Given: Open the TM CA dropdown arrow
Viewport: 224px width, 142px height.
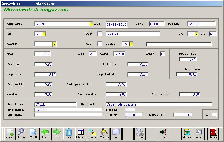Looking at the screenshot, I should [44, 34].
